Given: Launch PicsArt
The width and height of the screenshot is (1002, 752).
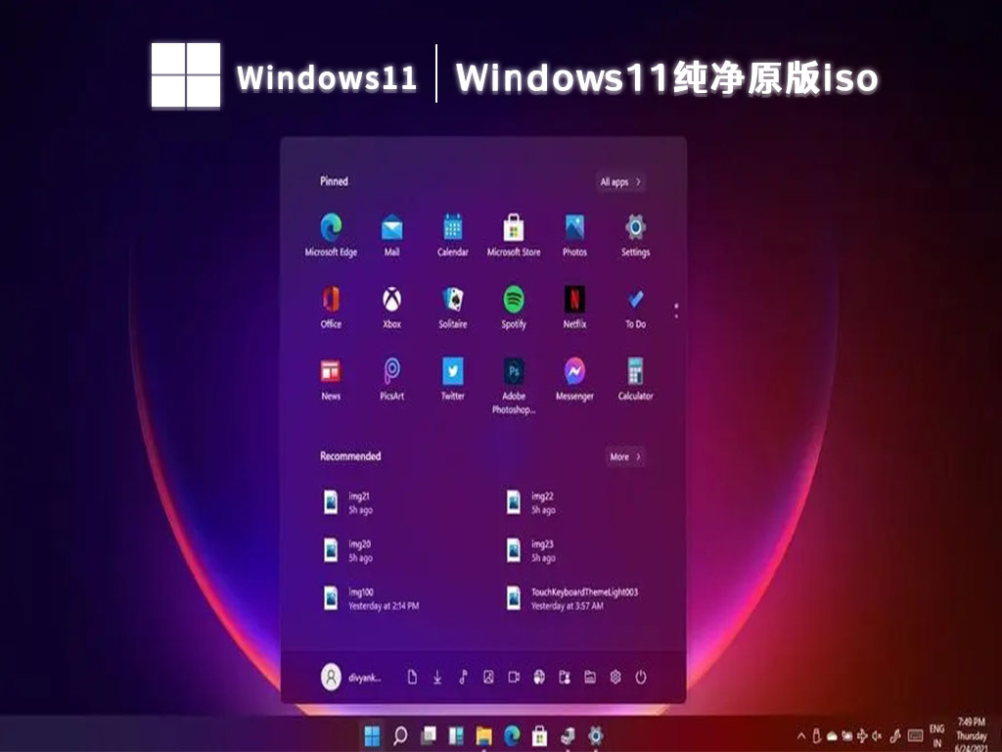Looking at the screenshot, I should [391, 370].
